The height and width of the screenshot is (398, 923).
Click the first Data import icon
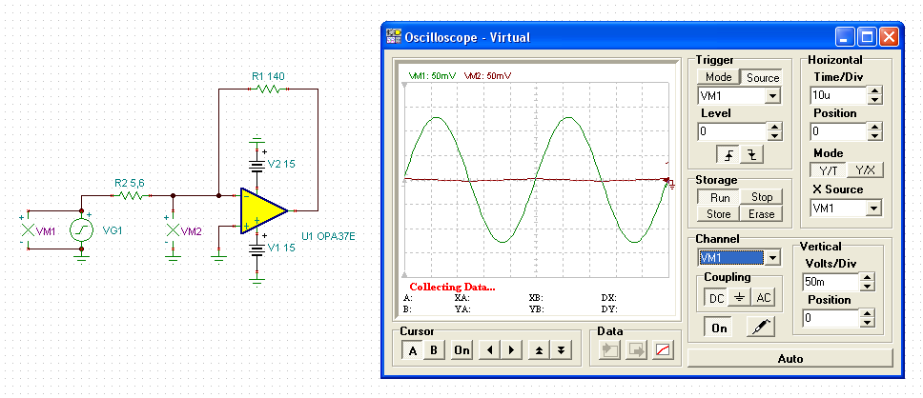coord(609,351)
